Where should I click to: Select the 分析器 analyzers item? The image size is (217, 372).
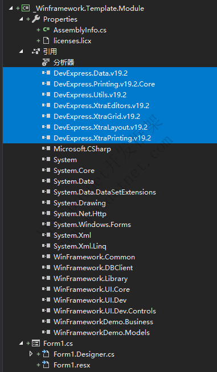pyautogui.click(x=64, y=63)
